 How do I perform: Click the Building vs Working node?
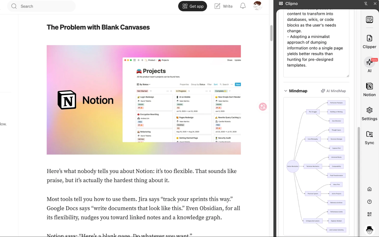[336, 112]
